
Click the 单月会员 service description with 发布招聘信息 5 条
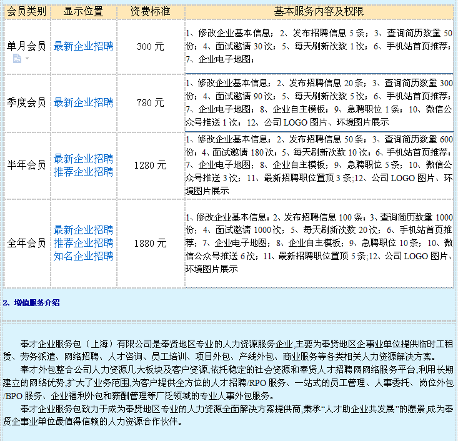[319, 46]
